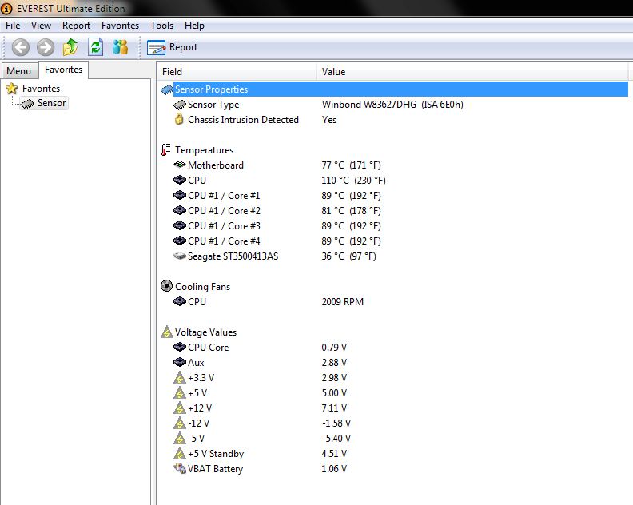
Task: Open the Favorites menu
Action: tap(120, 26)
